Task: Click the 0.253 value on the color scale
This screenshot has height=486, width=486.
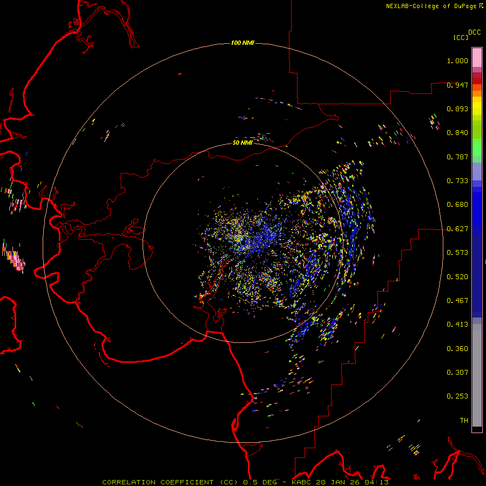Action: pos(457,396)
